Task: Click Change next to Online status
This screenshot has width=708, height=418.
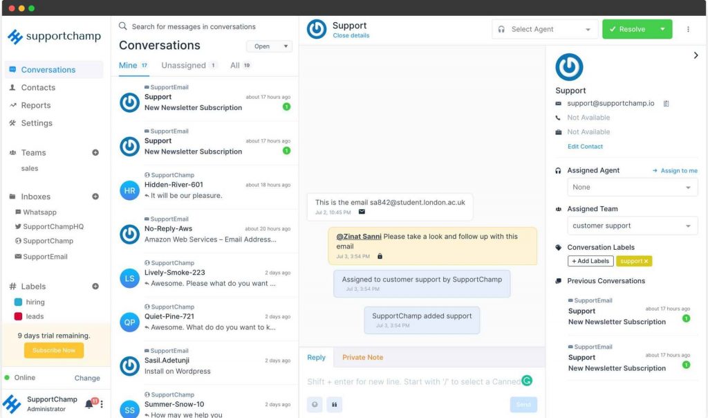Action: [x=87, y=378]
